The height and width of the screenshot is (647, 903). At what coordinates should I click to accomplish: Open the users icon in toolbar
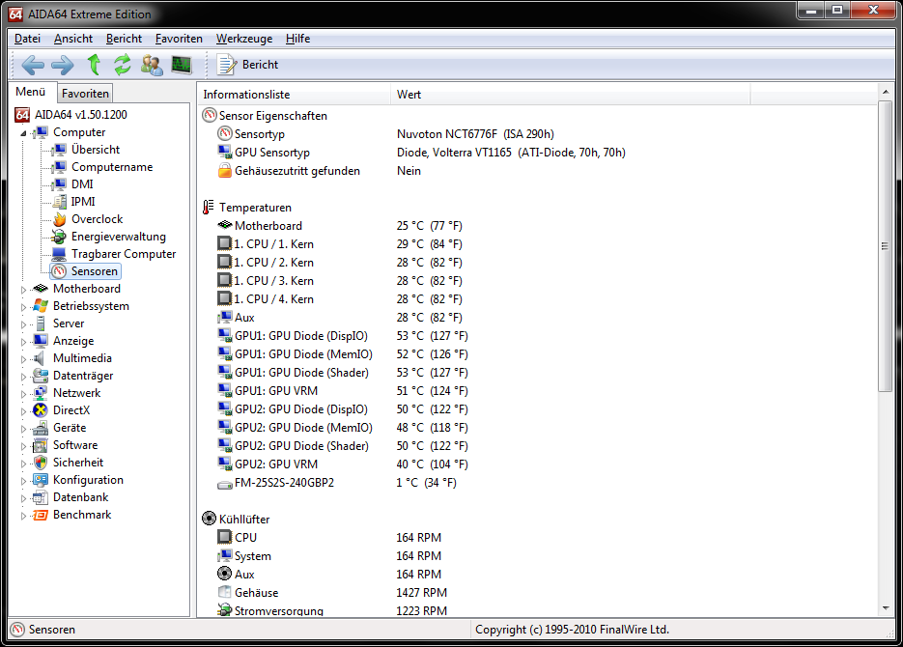coord(152,65)
